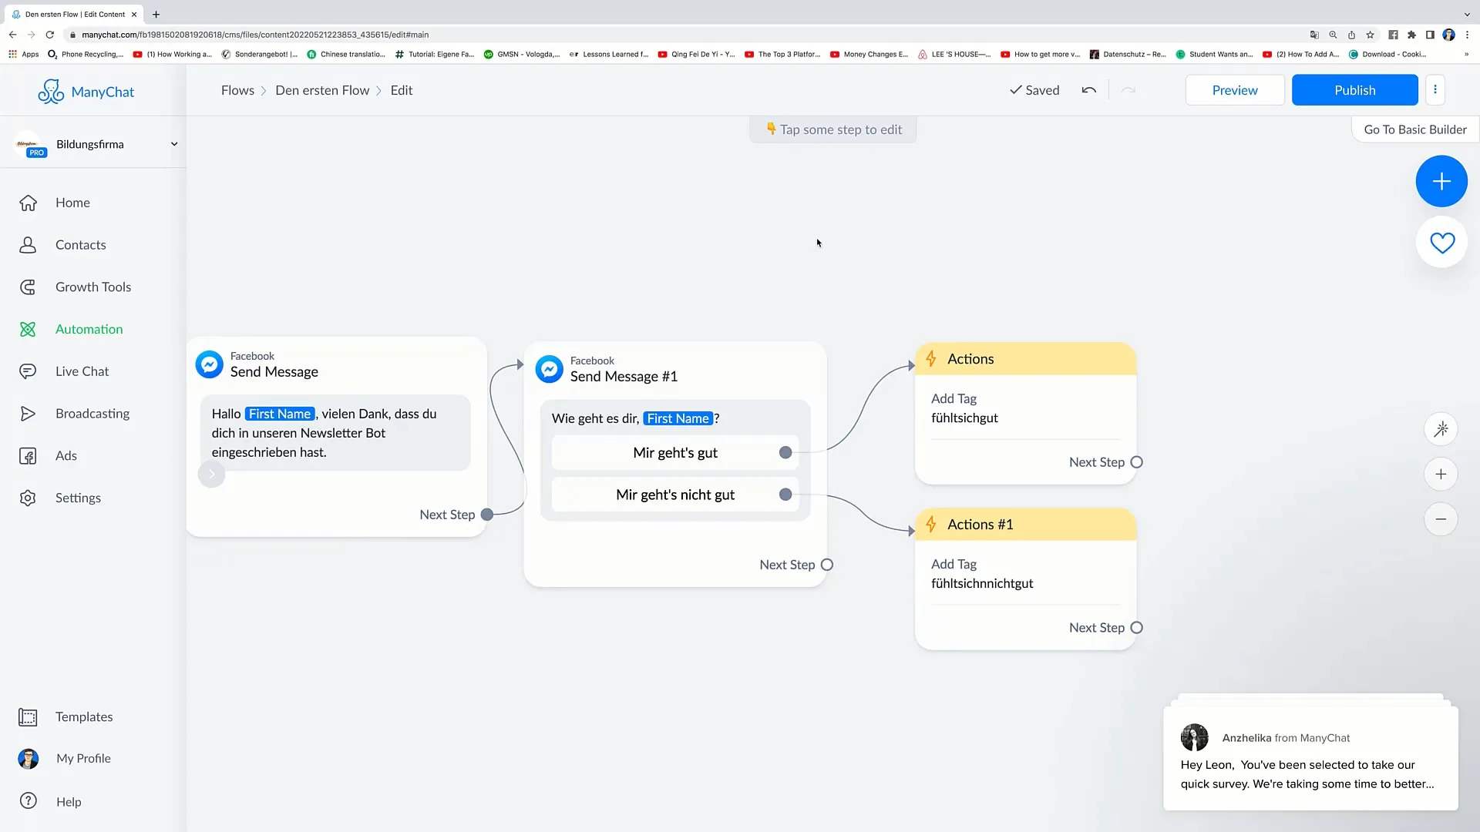The height and width of the screenshot is (832, 1480).
Task: Open the Automation sidebar icon
Action: pyautogui.click(x=28, y=329)
